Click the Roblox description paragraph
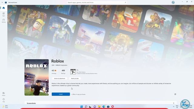Screen dimensions: 194x109 tap(111, 84)
